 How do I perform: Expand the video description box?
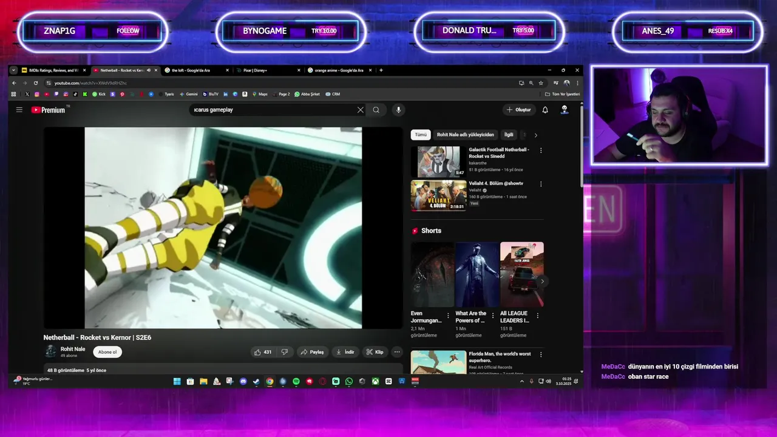pos(223,370)
